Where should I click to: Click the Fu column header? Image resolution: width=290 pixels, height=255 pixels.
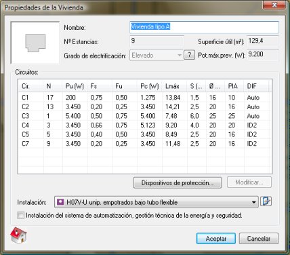pos(125,86)
